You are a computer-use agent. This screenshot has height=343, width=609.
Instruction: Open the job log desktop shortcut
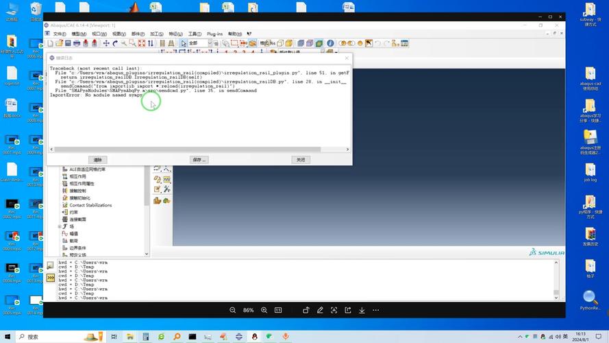tap(591, 173)
